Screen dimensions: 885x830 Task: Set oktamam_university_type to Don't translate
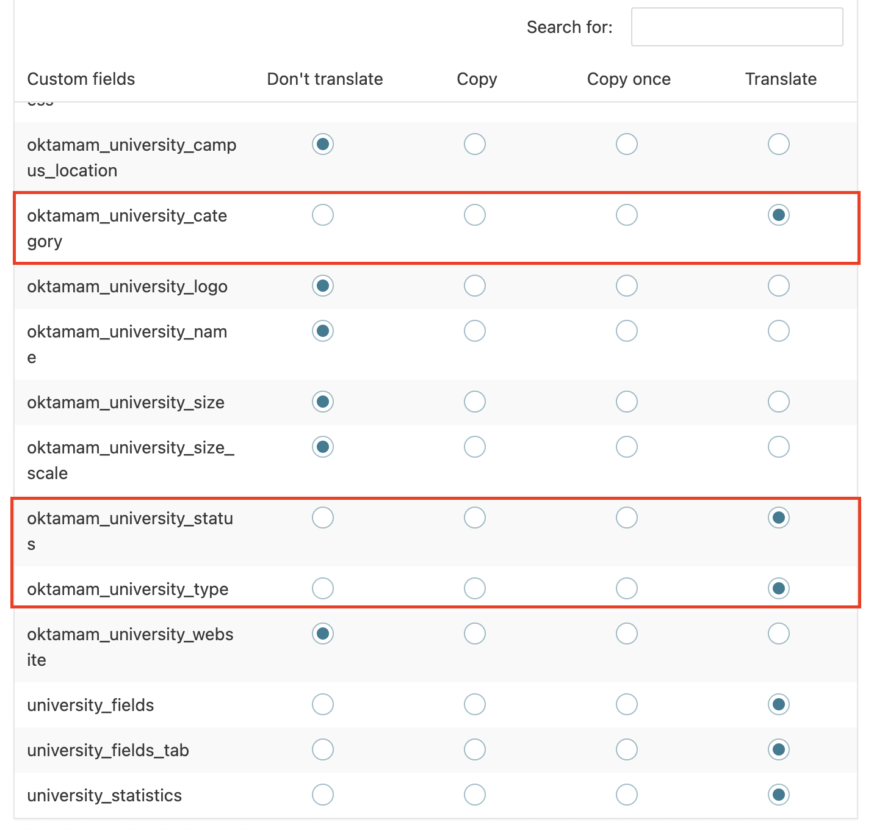pos(323,589)
